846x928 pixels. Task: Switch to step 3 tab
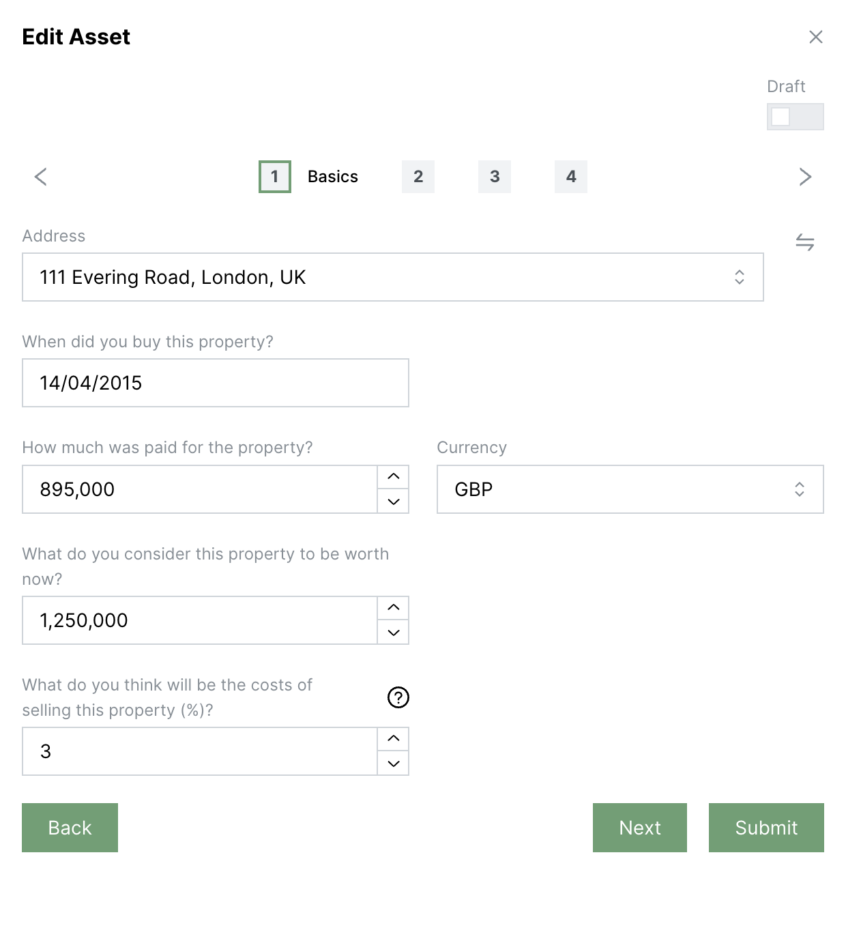(x=495, y=177)
